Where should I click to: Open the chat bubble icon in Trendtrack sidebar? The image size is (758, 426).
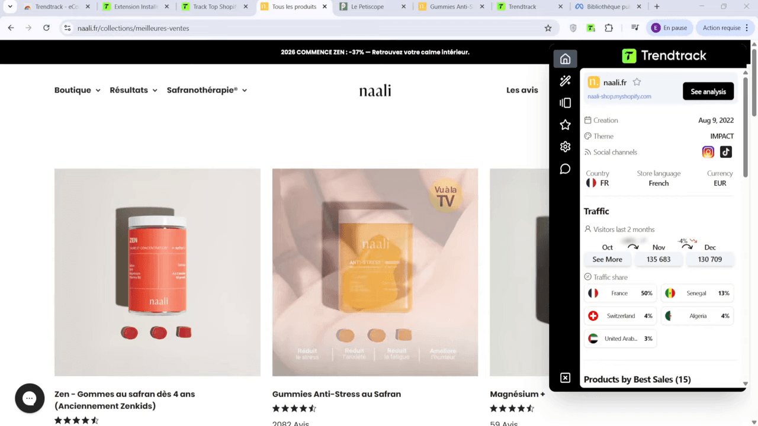(565, 169)
